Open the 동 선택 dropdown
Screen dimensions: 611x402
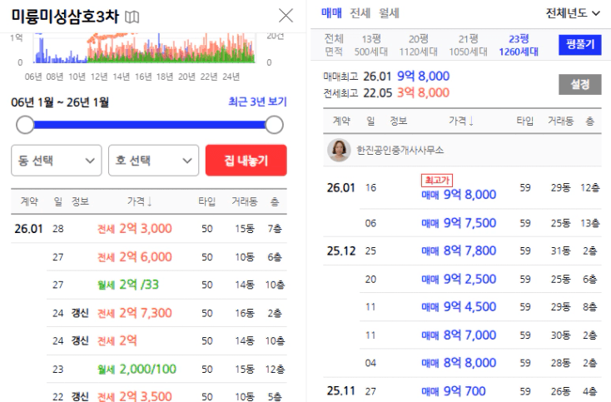click(x=57, y=161)
